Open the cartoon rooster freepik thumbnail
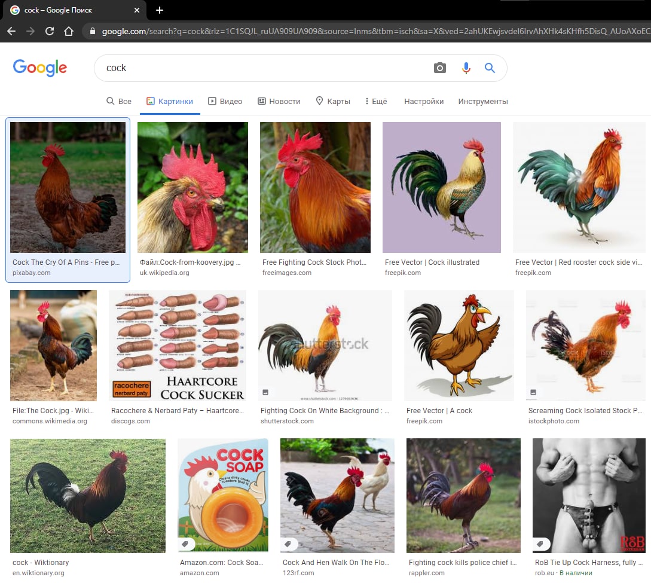Viewport: 651px width, 583px height. tap(459, 346)
